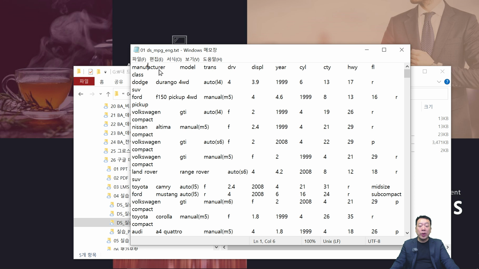
Task: Expand the Explorer ribbon with chevron
Action: click(x=439, y=81)
